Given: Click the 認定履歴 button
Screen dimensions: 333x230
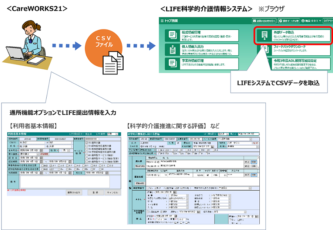Looking at the screenshot, I should click(44, 154).
